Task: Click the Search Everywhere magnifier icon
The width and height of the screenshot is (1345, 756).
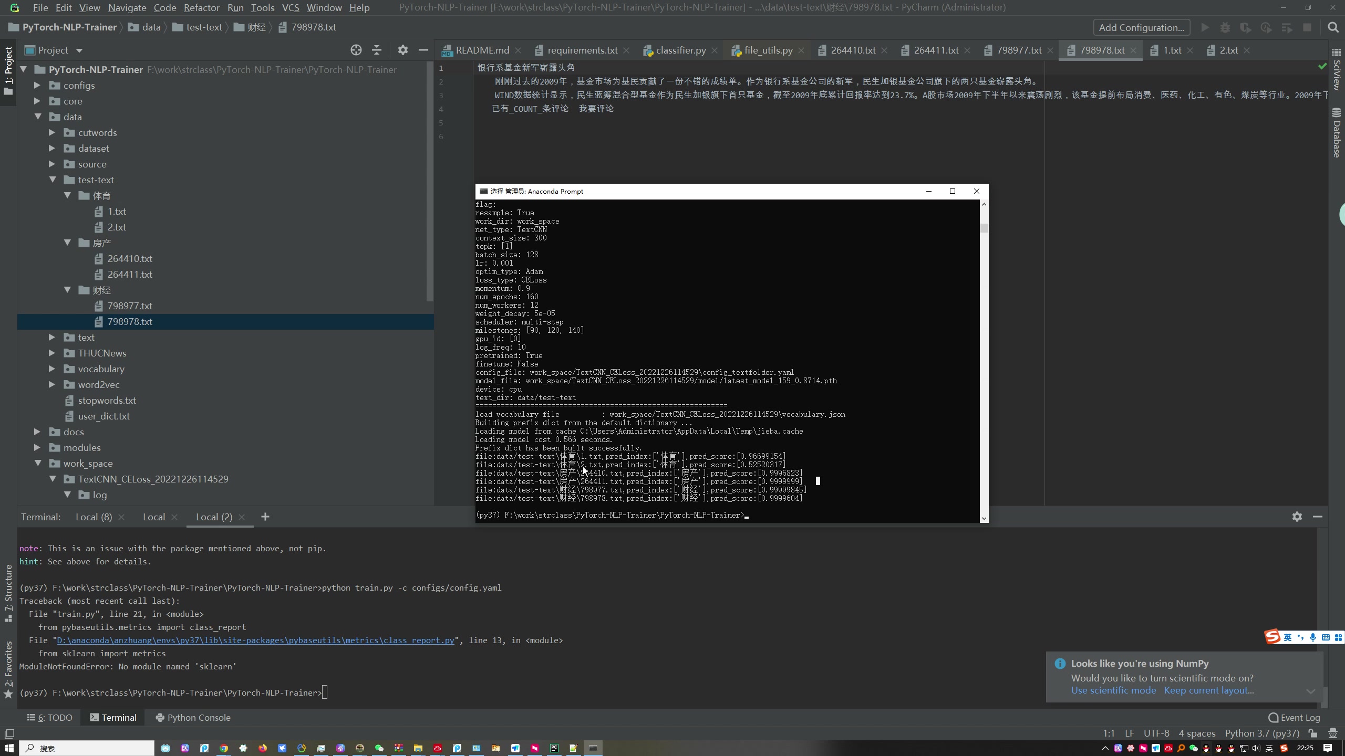Action: pos(1333,27)
